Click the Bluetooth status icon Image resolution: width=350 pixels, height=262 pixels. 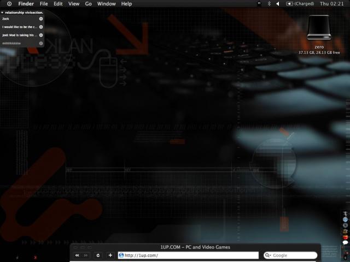tap(269, 4)
